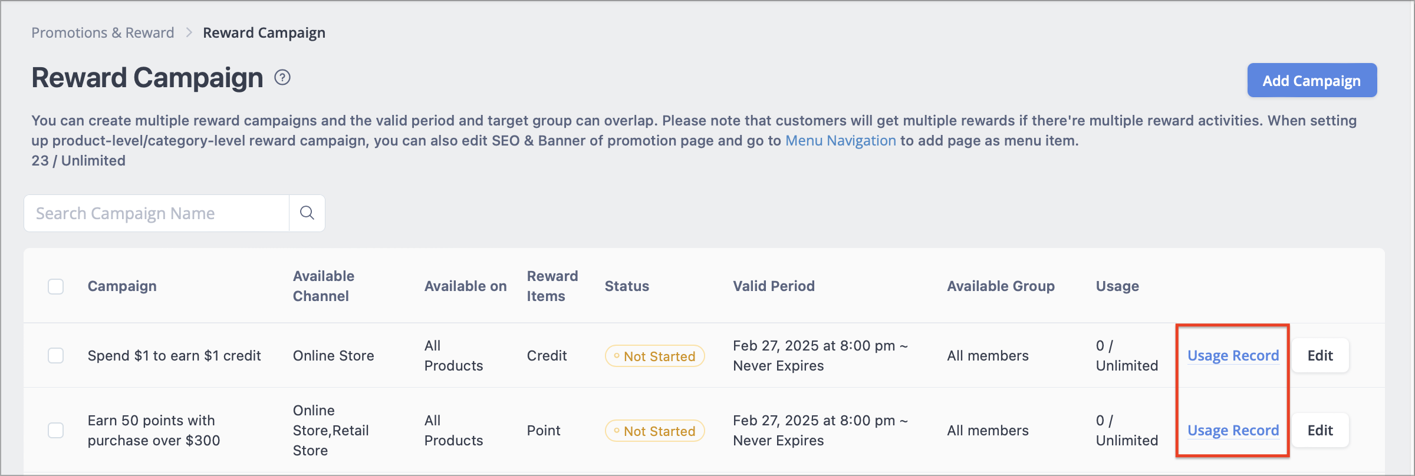Screen dimensions: 1415x476
Task: Click the Campaign column header
Action: click(x=122, y=286)
